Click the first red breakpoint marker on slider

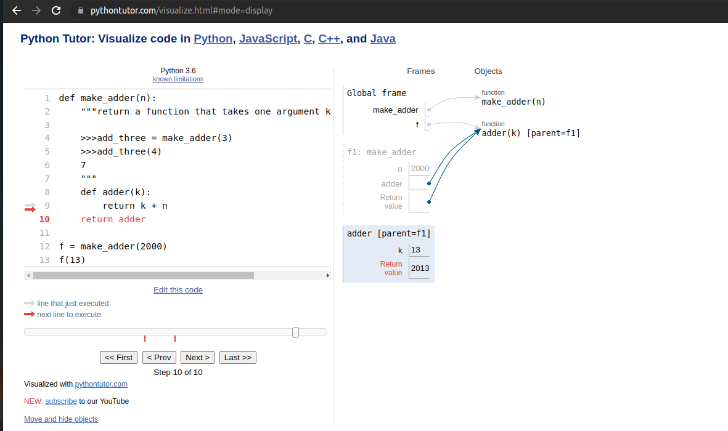[x=145, y=339]
